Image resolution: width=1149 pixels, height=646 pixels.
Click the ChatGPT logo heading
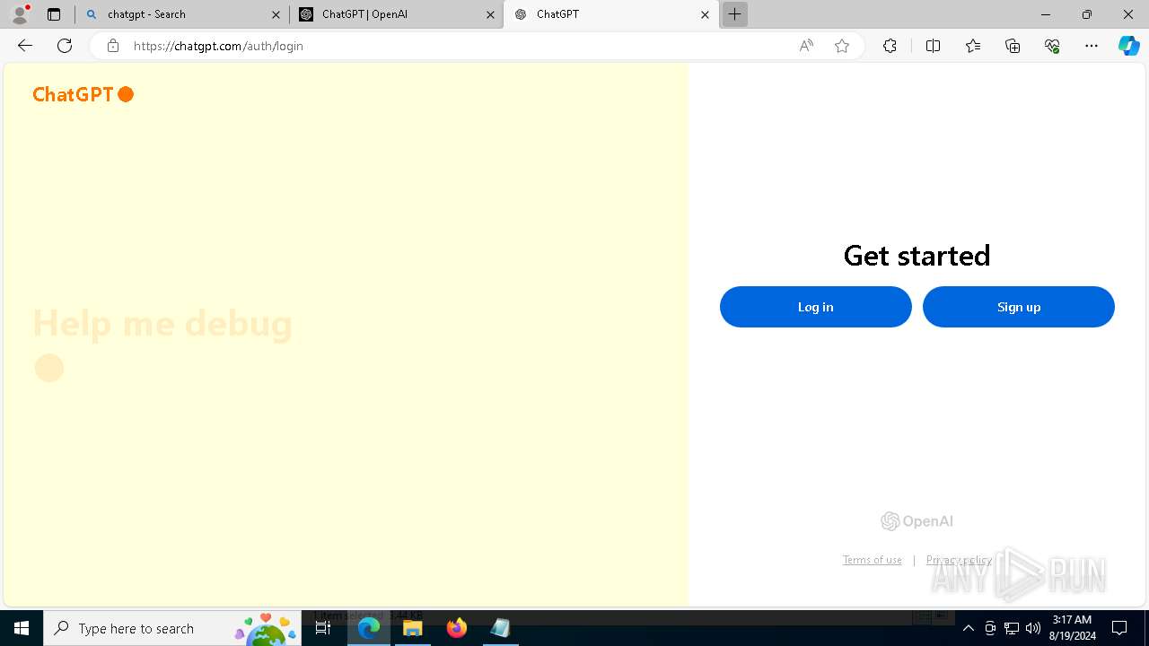[x=83, y=94]
